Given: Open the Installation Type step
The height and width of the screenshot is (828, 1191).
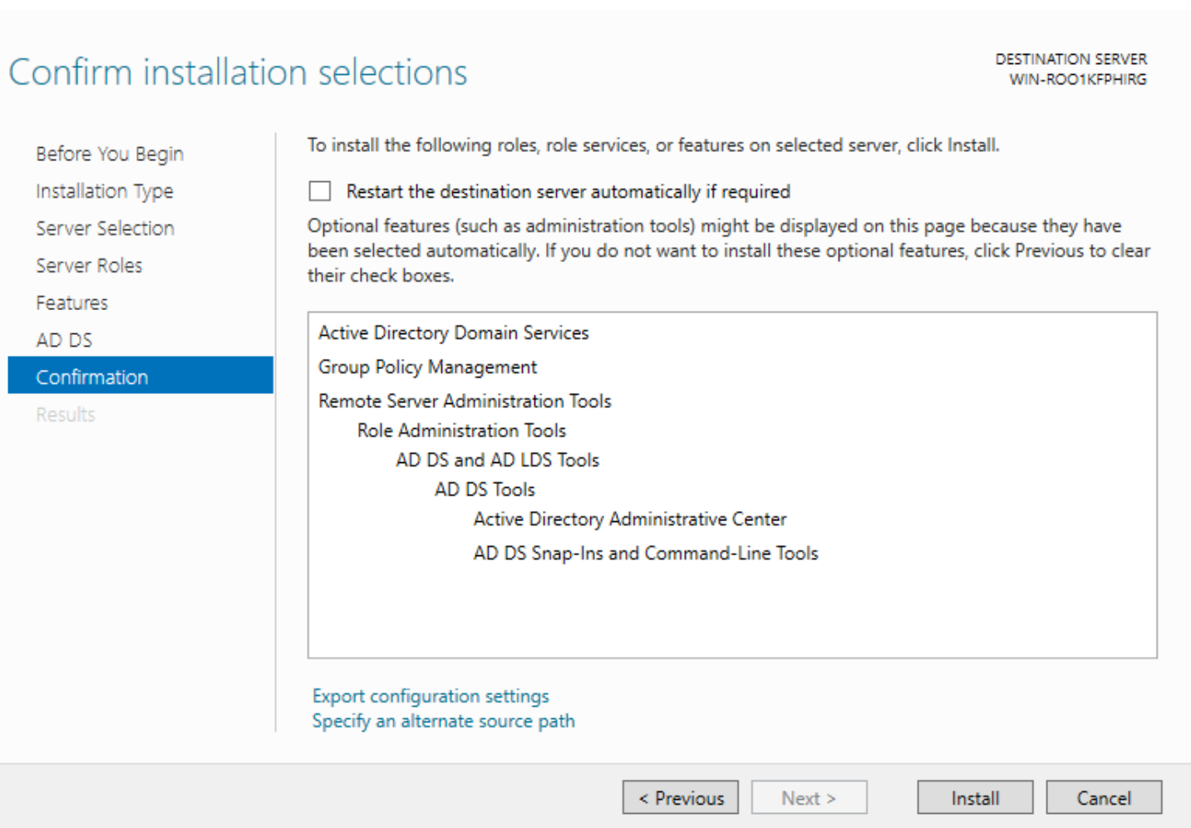Looking at the screenshot, I should pyautogui.click(x=104, y=191).
